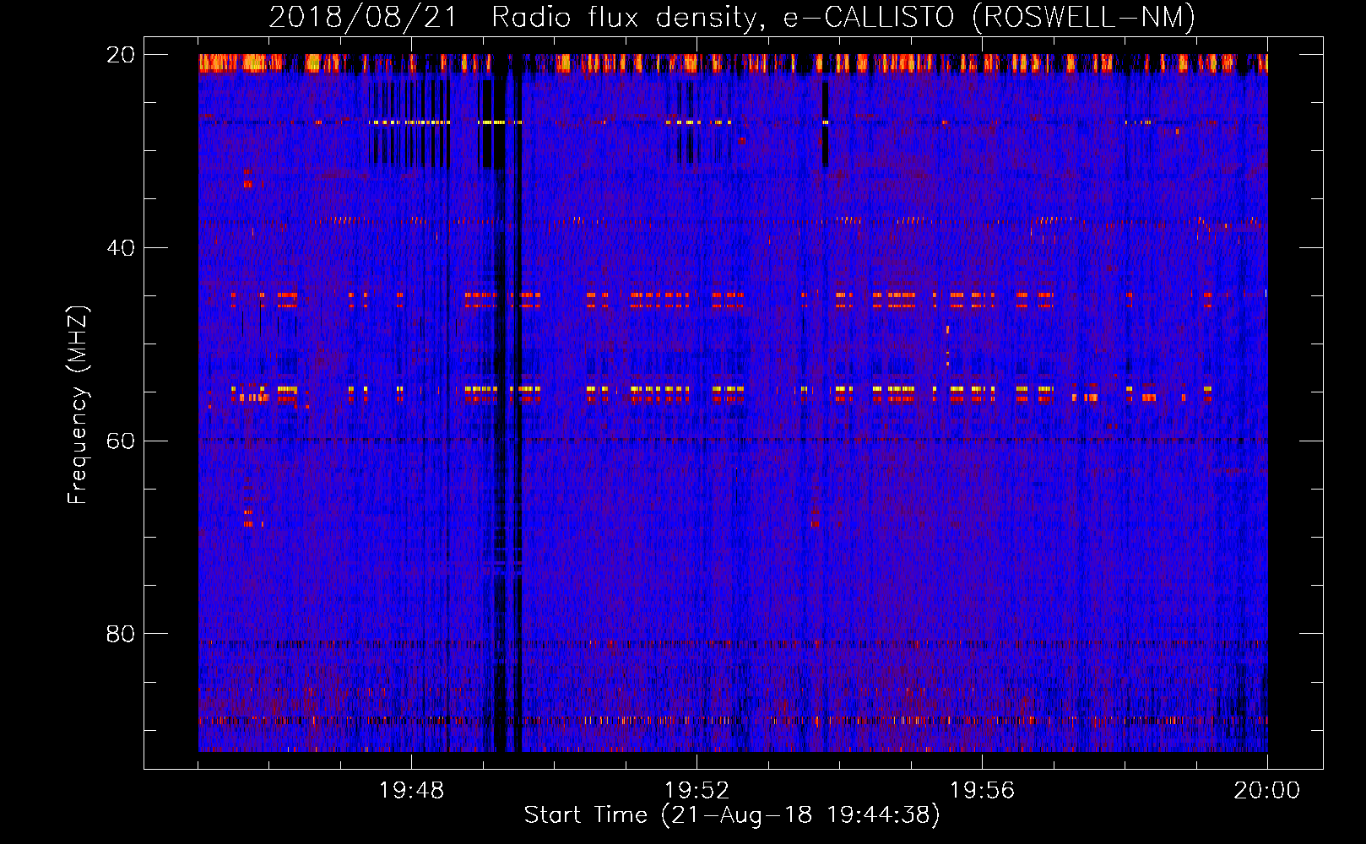The width and height of the screenshot is (1366, 844).
Task: Click the 19:56 time tick label
Action: click(982, 791)
